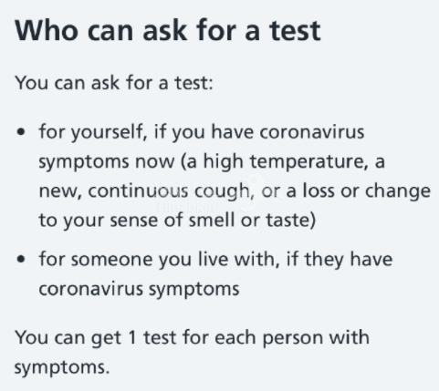This screenshot has height=391, width=439.
Task: Click 'for someone you live with' text
Action: click(157, 259)
